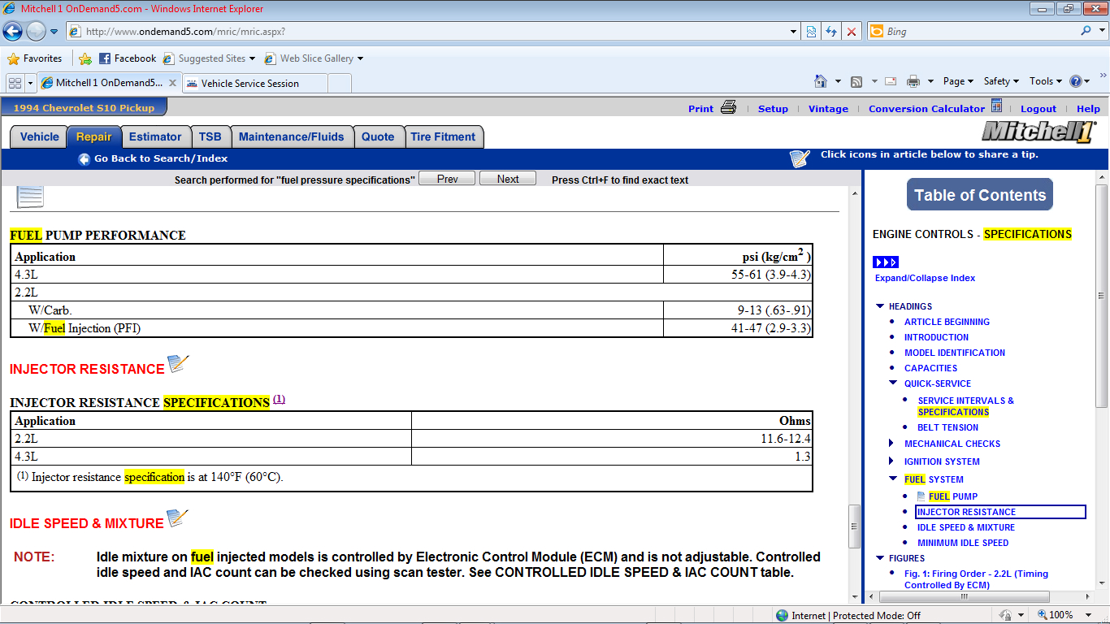The height and width of the screenshot is (624, 1110).
Task: Open the Tools menu
Action: tap(1045, 81)
